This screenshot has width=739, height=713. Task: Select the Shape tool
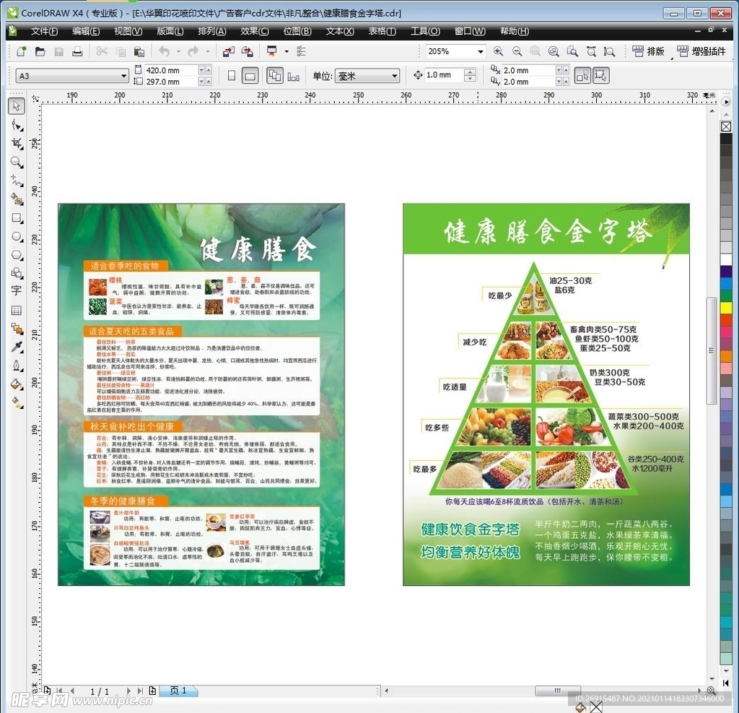14,125
